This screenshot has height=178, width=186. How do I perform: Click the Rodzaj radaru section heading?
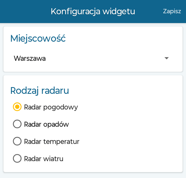coord(40,91)
